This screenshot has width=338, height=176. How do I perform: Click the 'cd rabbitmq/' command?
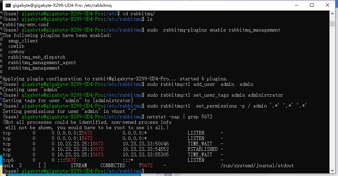139,14
